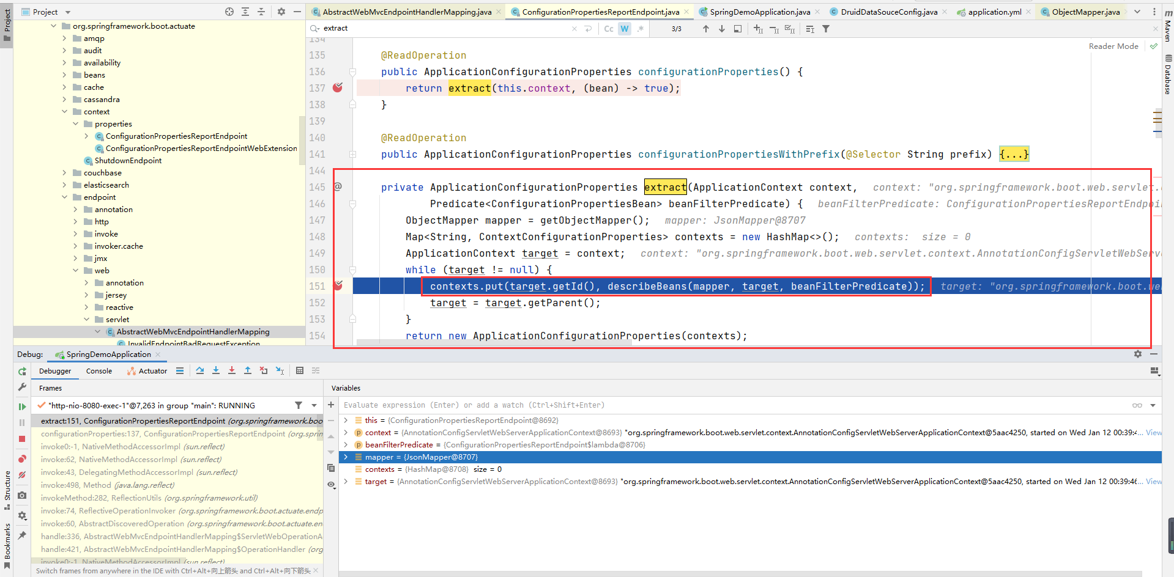Click the Force Step Into red arrow
Viewport: 1174px width, 577px height.
pyautogui.click(x=232, y=370)
